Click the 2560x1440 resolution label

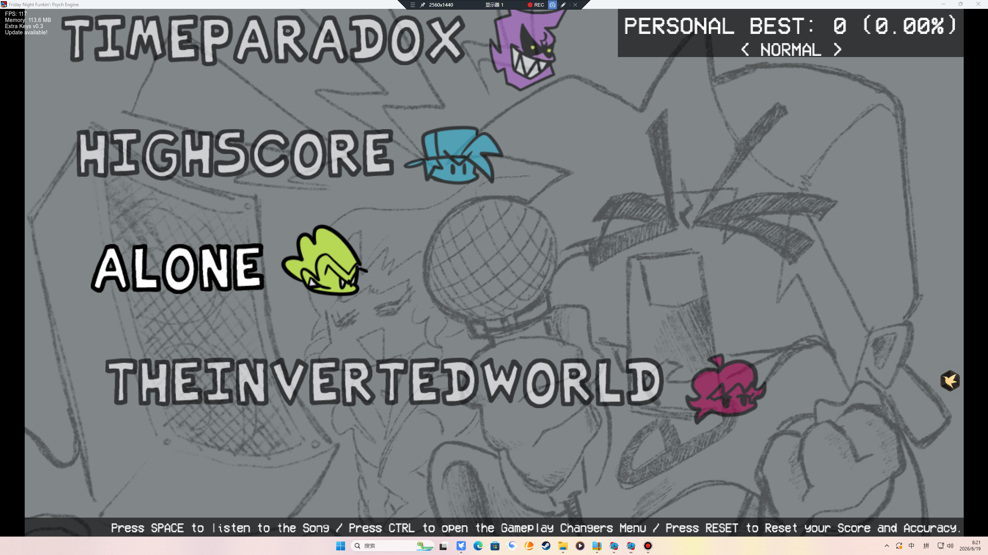pyautogui.click(x=441, y=5)
